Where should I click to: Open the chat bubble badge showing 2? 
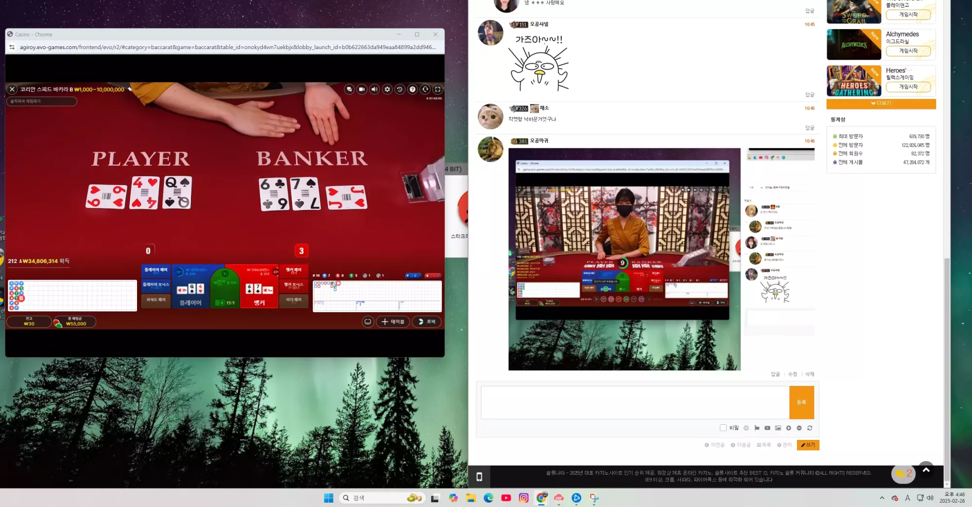click(x=903, y=474)
